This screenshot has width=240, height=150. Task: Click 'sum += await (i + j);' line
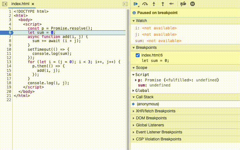click(x=56, y=41)
